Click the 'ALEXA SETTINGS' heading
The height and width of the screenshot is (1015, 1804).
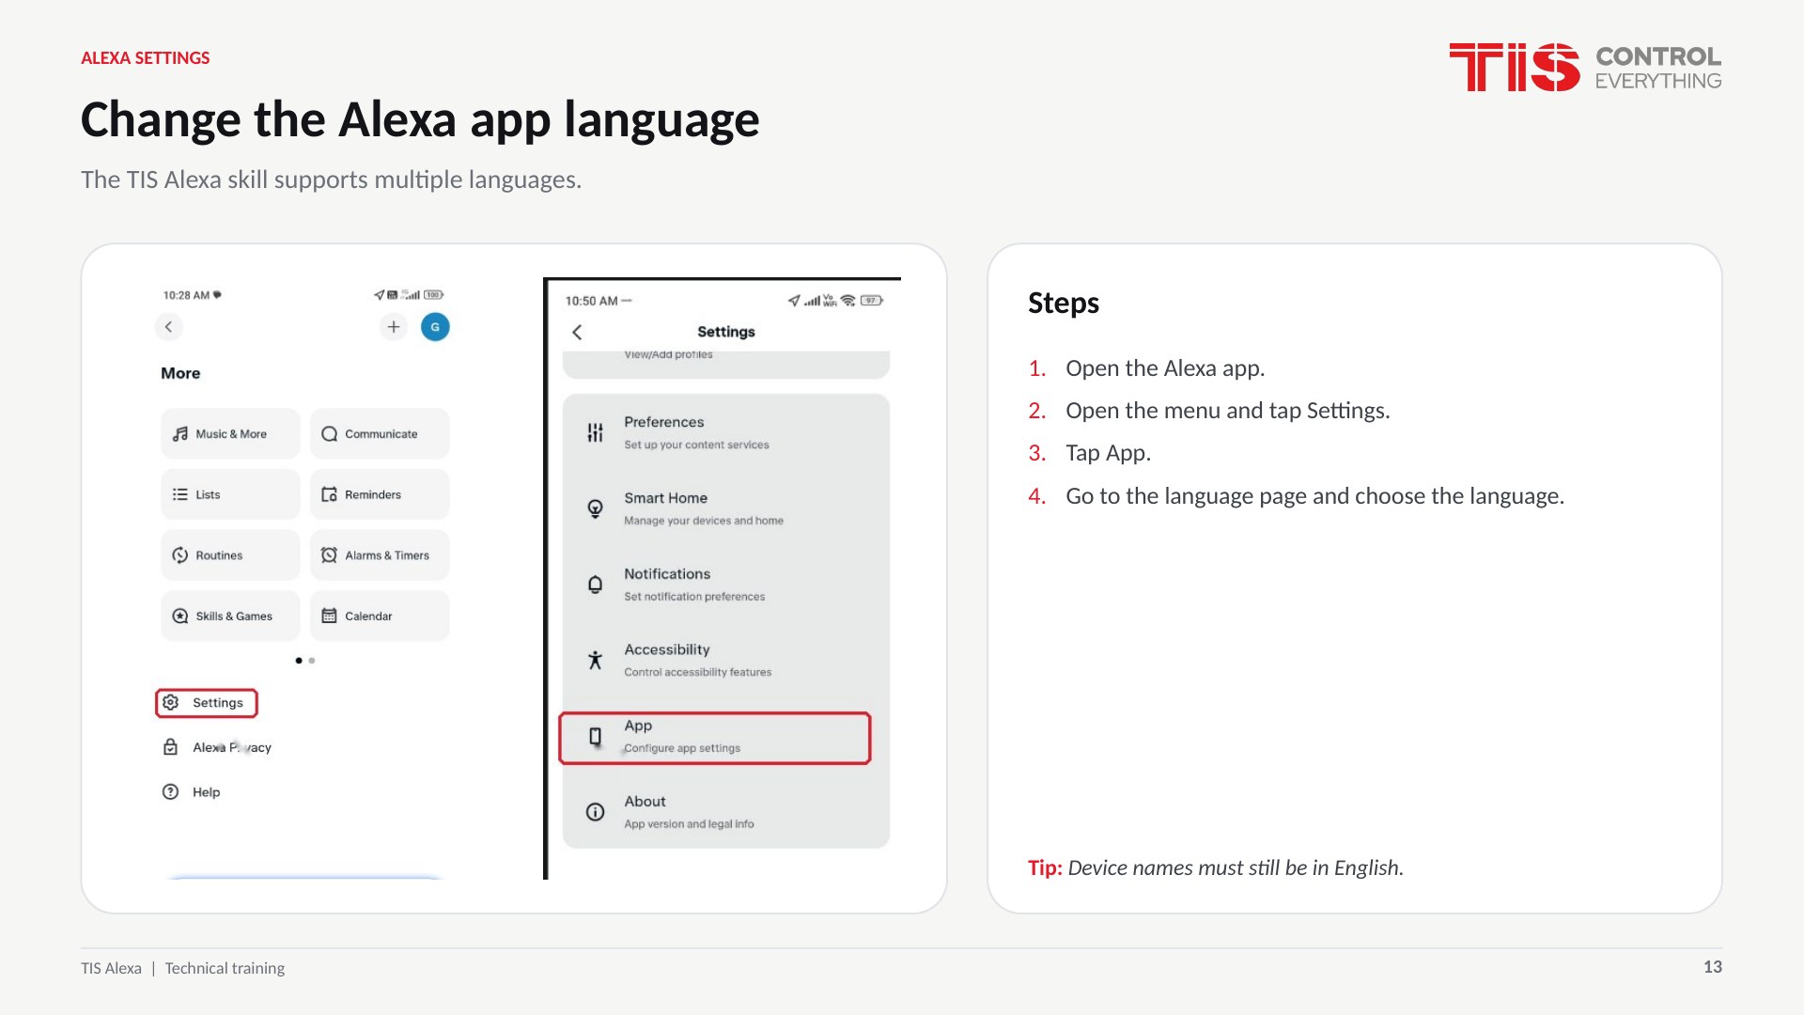pos(146,58)
